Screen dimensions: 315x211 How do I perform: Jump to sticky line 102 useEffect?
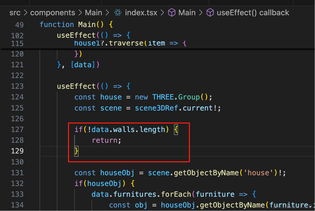[93, 35]
